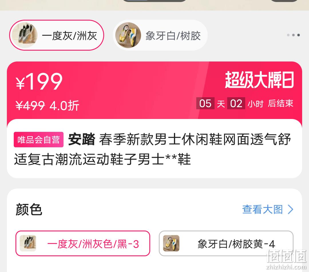309x272 pixels.
Task: Tap the gray shoe thumbnail in top pill
Action: (25, 35)
